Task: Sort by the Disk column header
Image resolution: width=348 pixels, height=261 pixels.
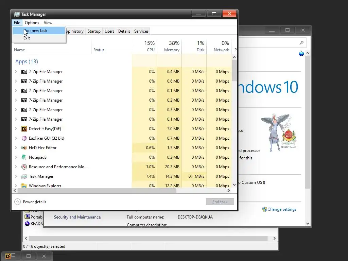Action: (194, 46)
